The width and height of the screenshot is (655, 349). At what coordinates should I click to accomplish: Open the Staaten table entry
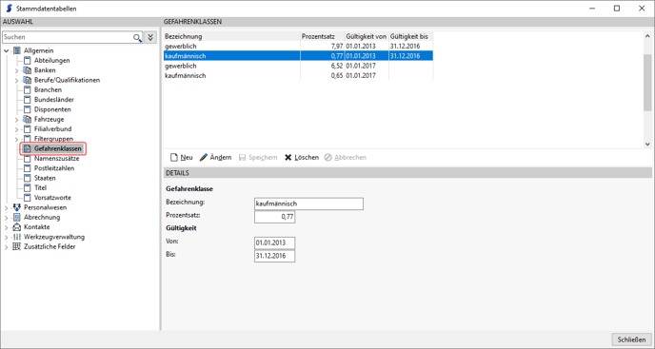pyautogui.click(x=45, y=178)
